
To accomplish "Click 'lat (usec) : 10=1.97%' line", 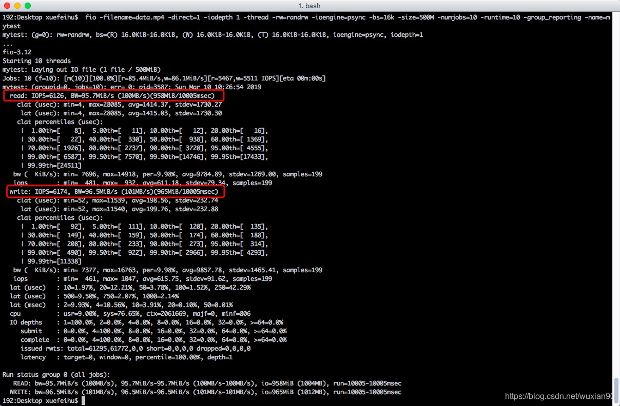I will (130, 288).
